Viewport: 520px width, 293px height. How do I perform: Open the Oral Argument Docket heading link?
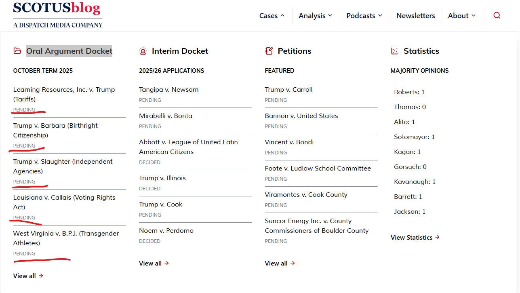(x=69, y=51)
